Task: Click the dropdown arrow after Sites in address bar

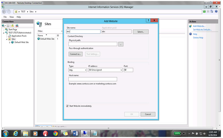Action: 36,12
